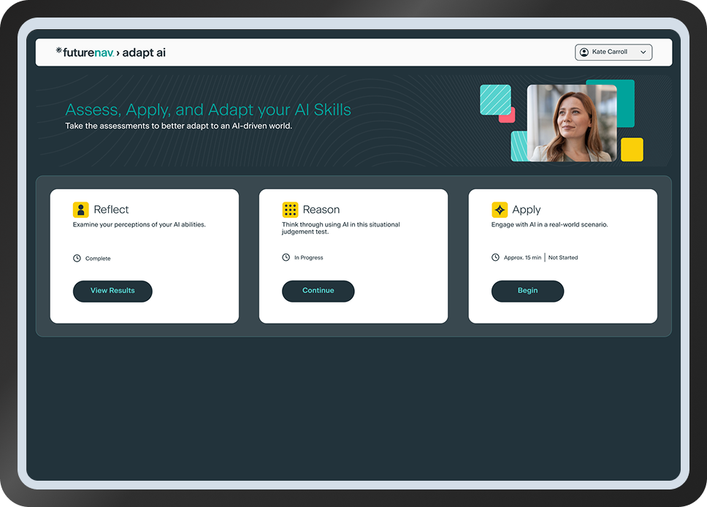Click the user avatar icon in header

pos(583,53)
